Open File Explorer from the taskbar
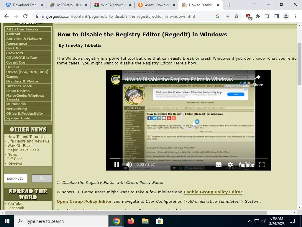 145,221
